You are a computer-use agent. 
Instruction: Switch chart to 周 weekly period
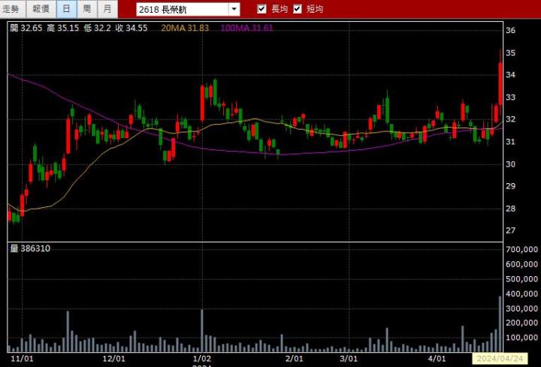pyautogui.click(x=87, y=9)
